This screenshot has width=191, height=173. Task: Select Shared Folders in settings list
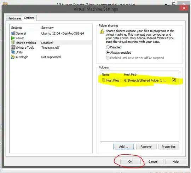pos(51,43)
